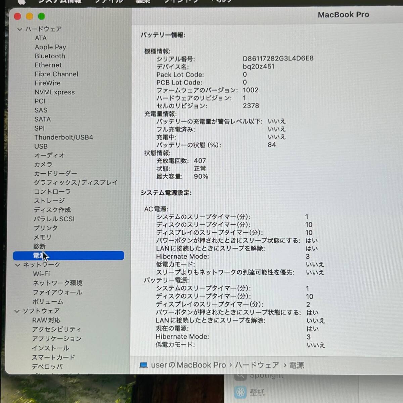The image size is (403, 403).
Task: Open the Apple menu
Action: tap(21, 3)
